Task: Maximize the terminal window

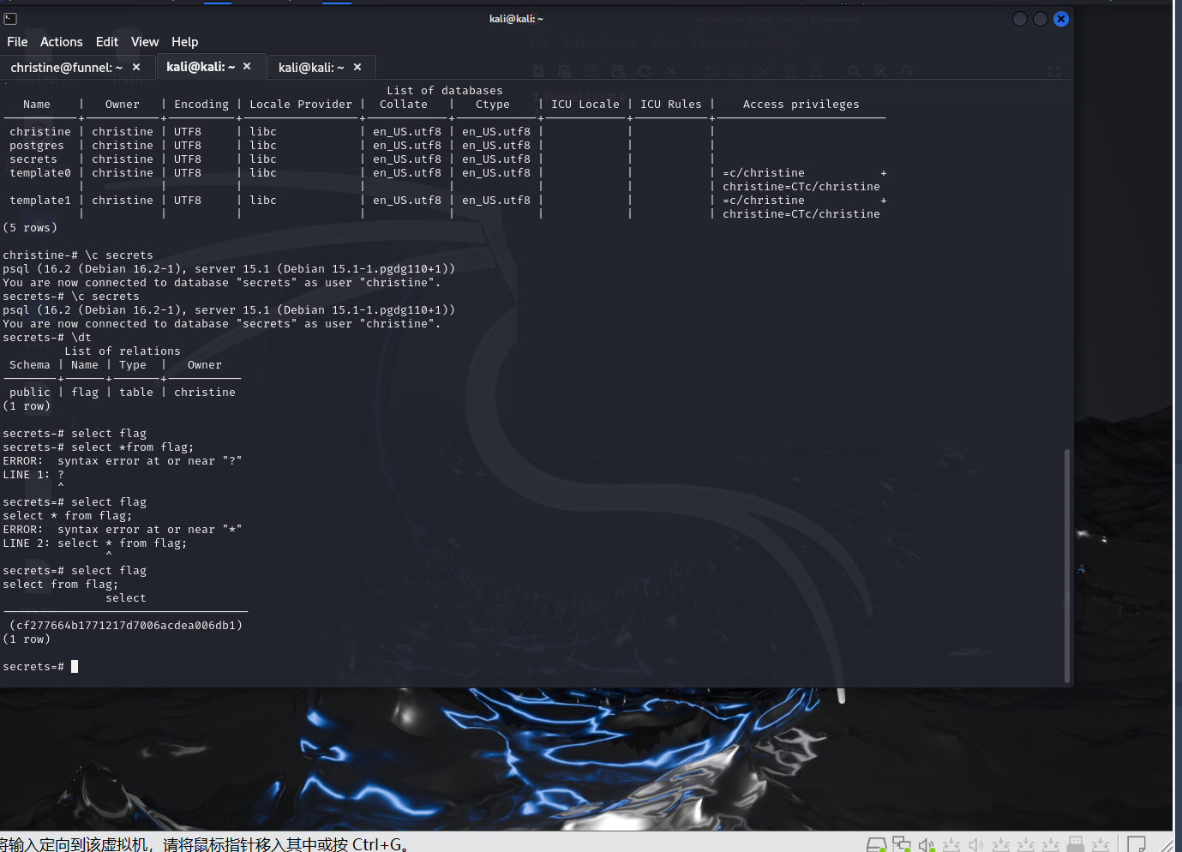Action: tap(1041, 19)
